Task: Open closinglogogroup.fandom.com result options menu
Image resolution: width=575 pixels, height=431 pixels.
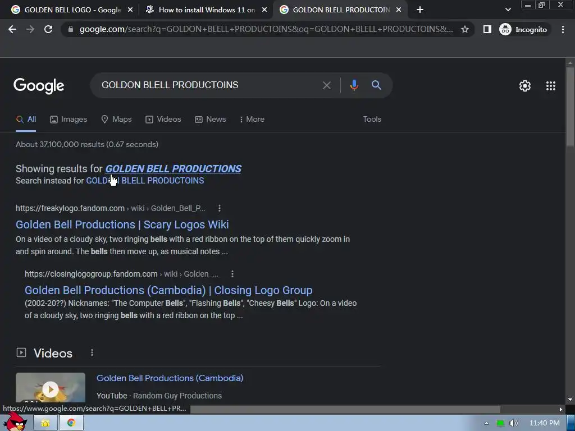Action: tap(232, 274)
